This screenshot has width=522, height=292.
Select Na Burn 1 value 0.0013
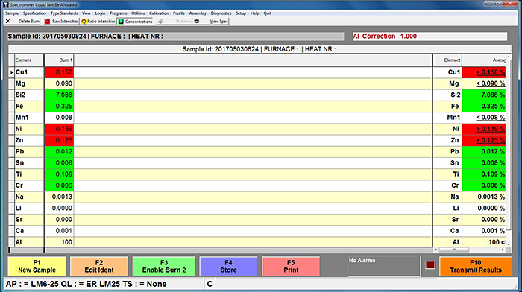click(x=59, y=197)
